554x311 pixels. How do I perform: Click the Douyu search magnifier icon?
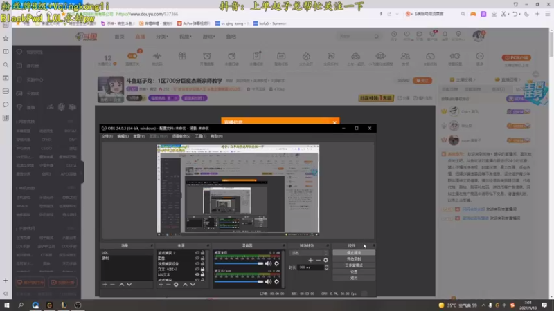376,37
